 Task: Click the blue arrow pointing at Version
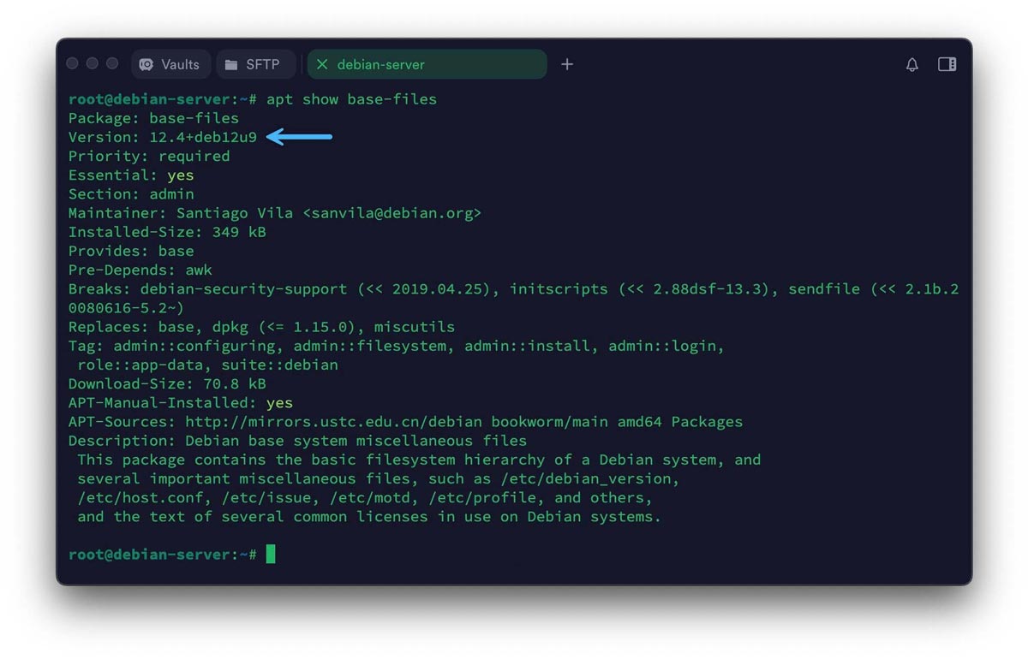299,137
